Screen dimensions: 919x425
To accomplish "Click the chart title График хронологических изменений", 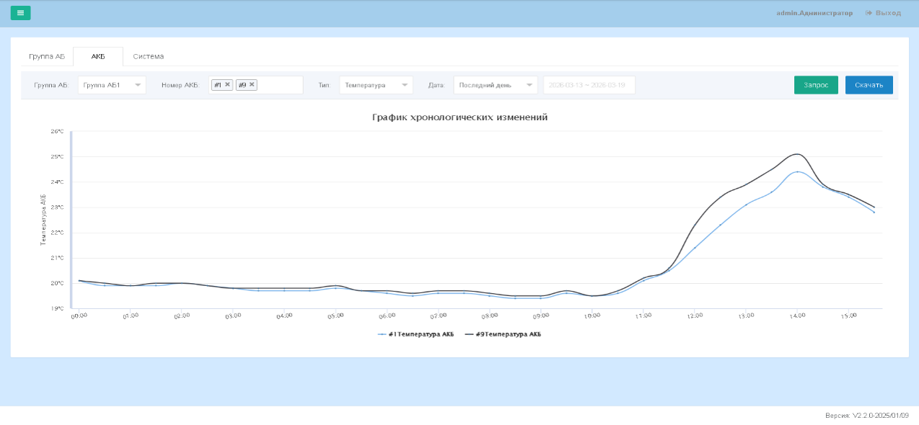I will (459, 117).
